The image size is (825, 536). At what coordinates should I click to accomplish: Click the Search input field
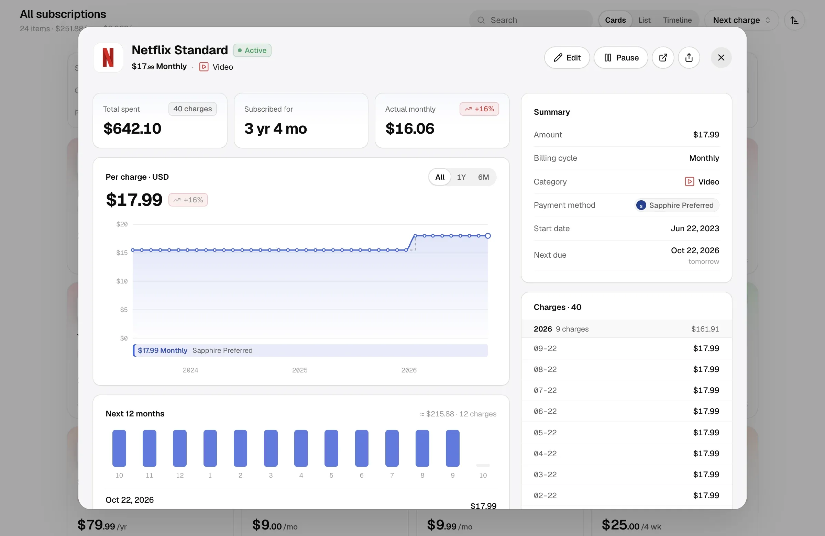coord(531,20)
